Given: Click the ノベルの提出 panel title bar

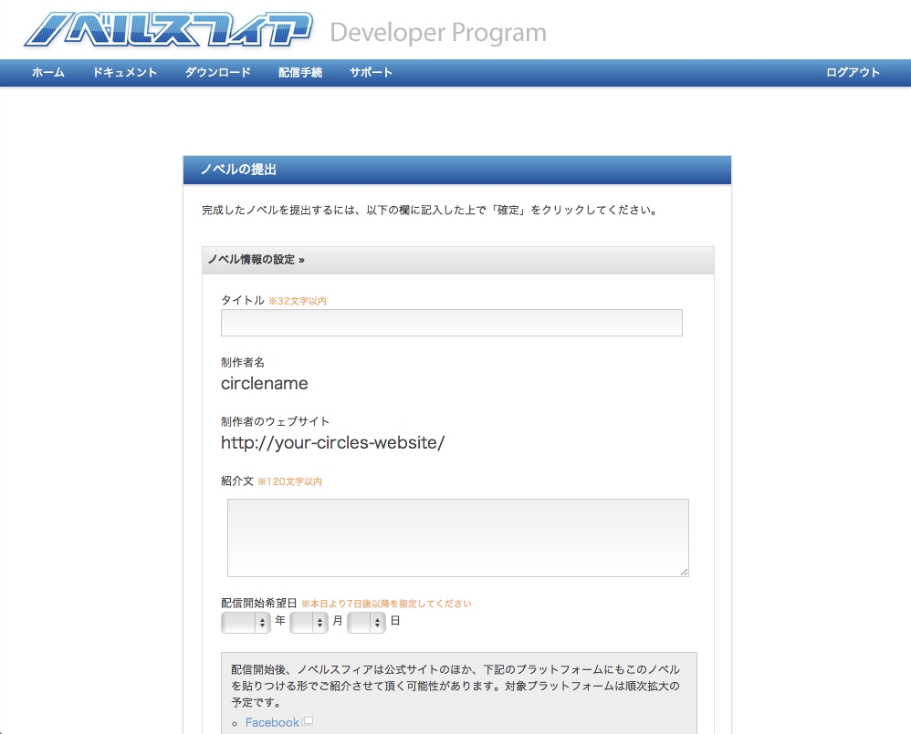Looking at the screenshot, I should [x=457, y=170].
